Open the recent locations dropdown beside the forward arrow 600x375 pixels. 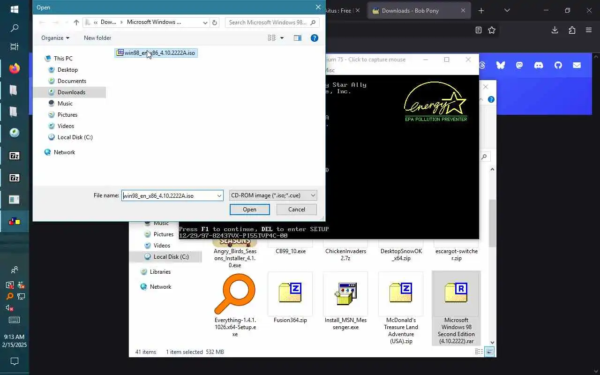click(66, 22)
